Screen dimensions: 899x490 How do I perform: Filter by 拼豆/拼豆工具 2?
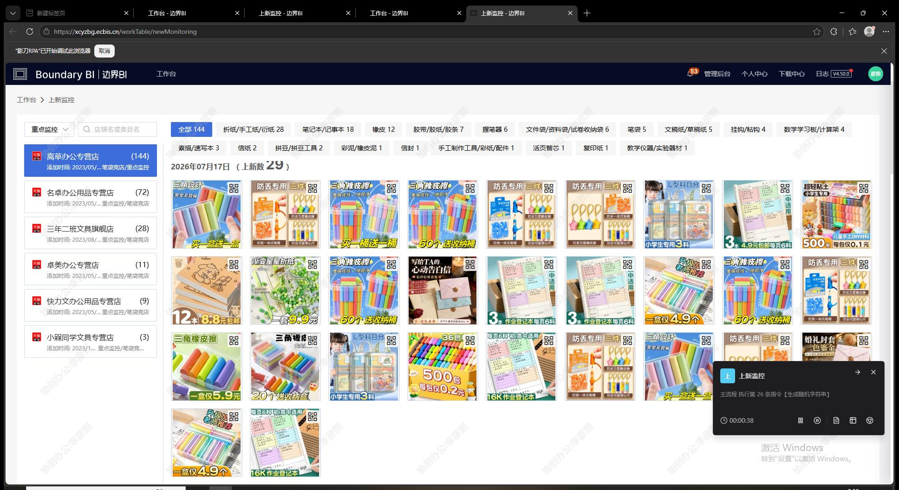coord(299,148)
